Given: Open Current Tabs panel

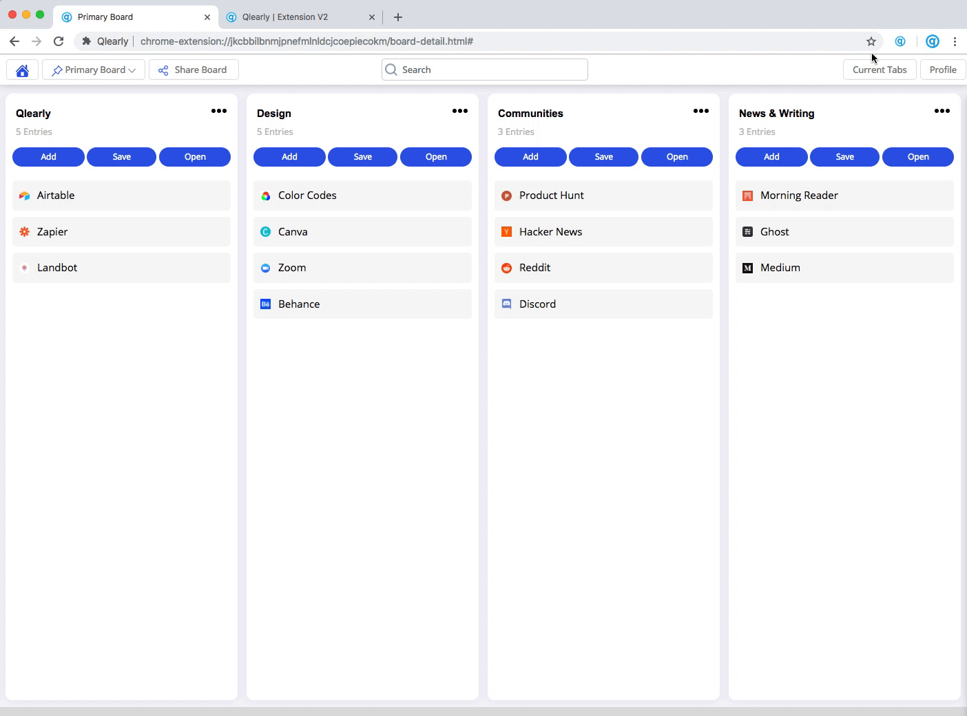Looking at the screenshot, I should pyautogui.click(x=880, y=70).
